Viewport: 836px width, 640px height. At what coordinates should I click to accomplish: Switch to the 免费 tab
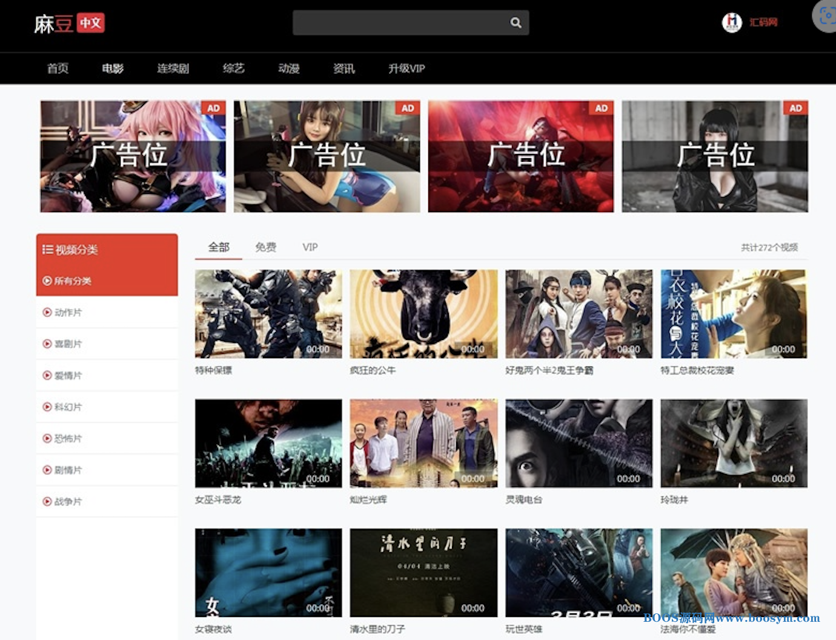tap(265, 247)
